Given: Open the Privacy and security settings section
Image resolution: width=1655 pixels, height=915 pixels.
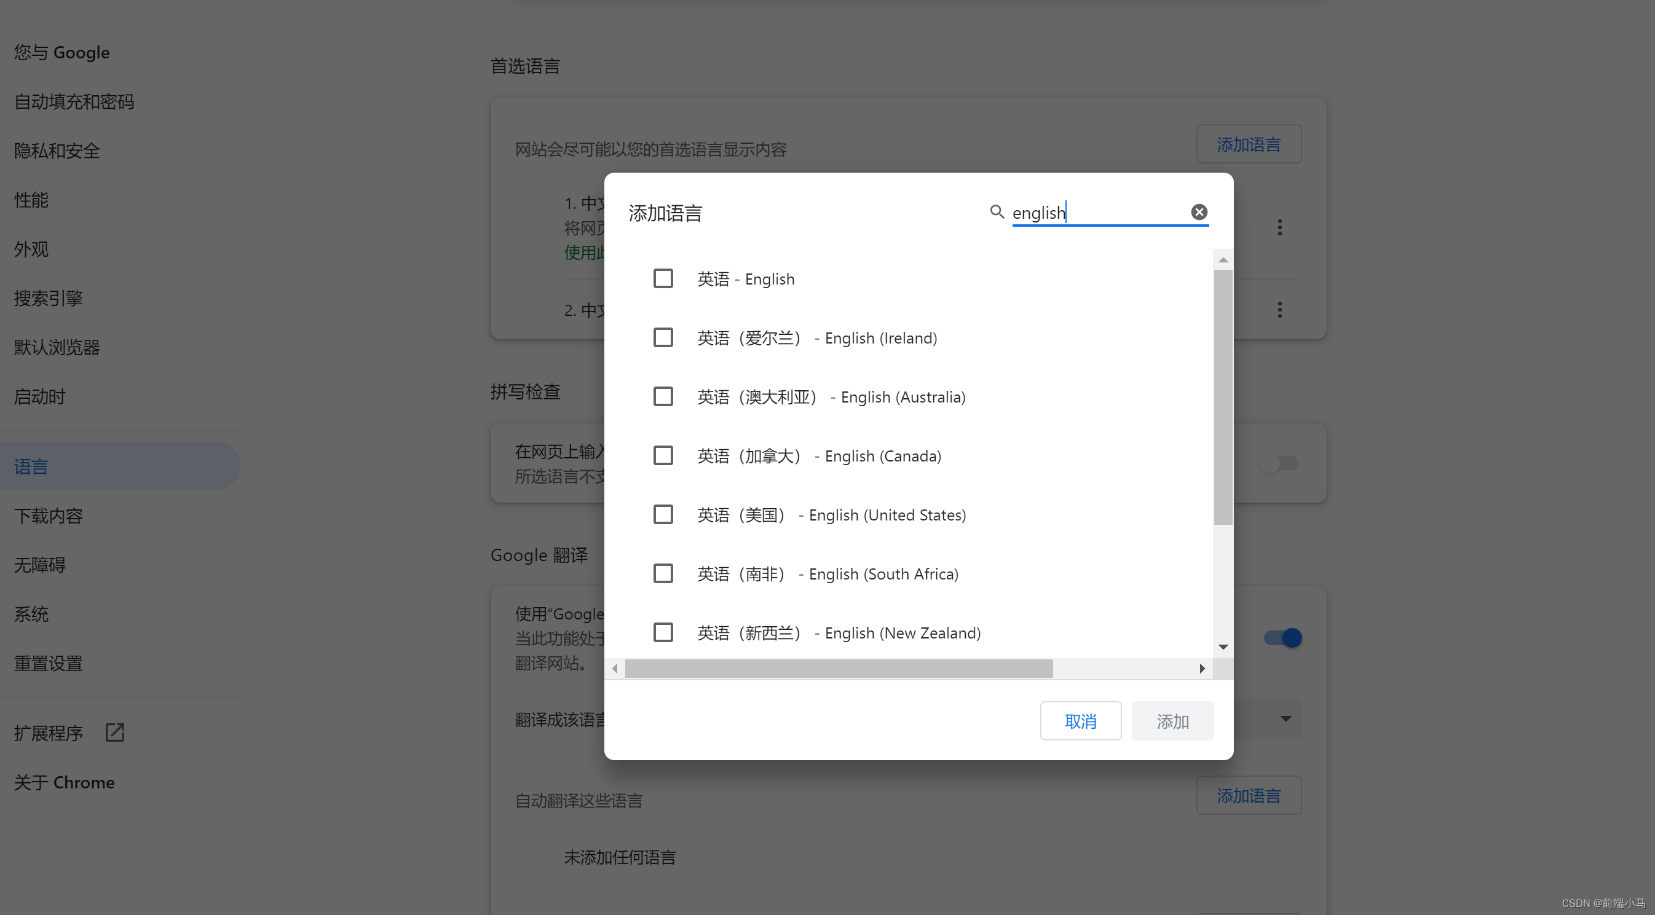Looking at the screenshot, I should click(x=57, y=151).
